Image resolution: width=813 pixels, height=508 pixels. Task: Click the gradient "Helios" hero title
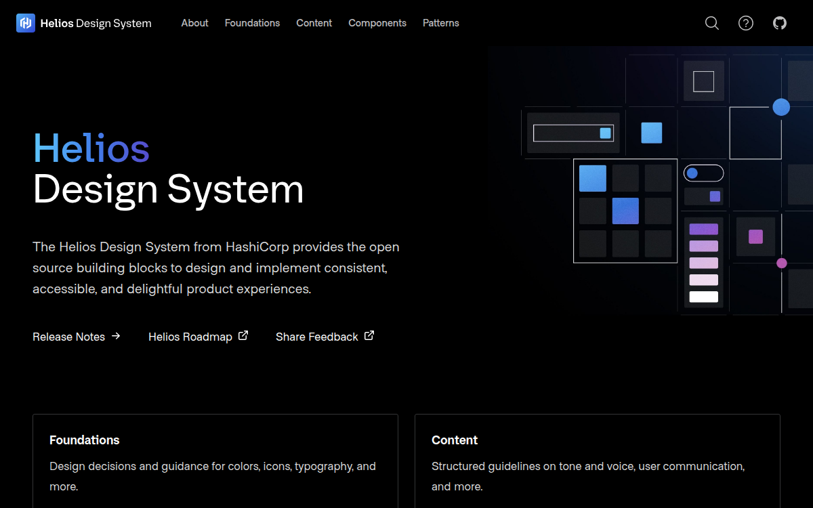[91, 148]
